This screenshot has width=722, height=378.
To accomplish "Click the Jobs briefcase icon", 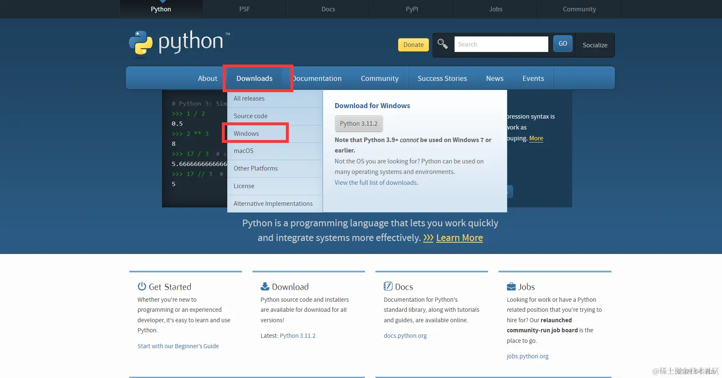I will tap(511, 287).
